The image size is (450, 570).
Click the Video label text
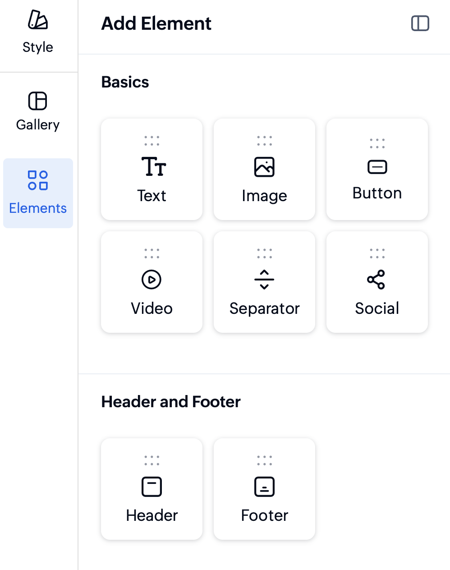(x=152, y=308)
